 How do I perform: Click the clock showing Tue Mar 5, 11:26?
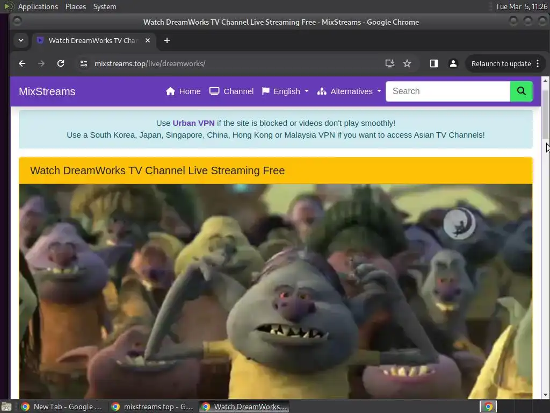pyautogui.click(x=521, y=6)
